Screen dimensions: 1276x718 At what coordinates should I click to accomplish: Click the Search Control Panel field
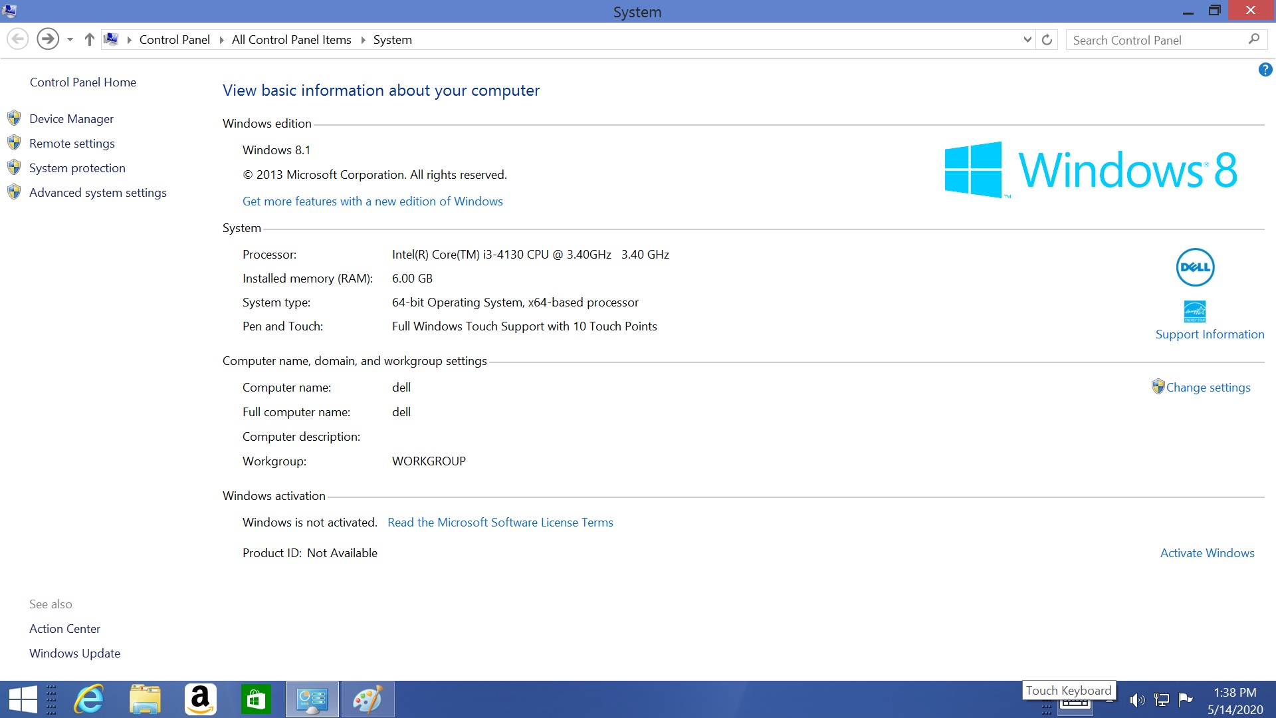point(1156,40)
